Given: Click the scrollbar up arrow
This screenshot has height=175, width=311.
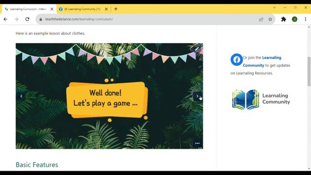Looking at the screenshot, I should (x=309, y=27).
